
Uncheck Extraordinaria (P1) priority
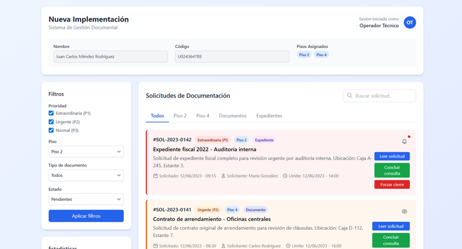click(x=51, y=113)
